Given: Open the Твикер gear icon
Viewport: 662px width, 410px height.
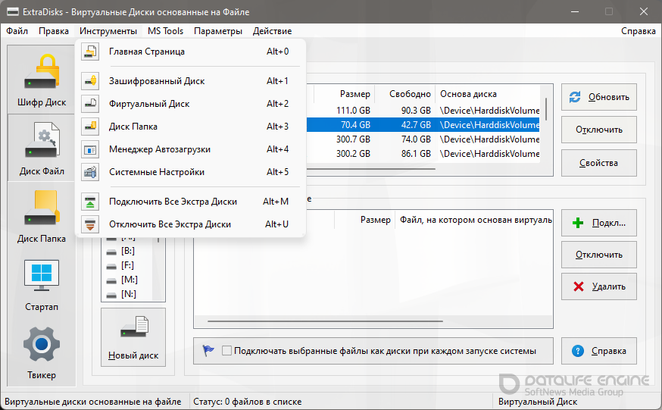Looking at the screenshot, I should 42,344.
